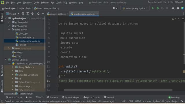Click the 4 spaces indent indicator

147,101
